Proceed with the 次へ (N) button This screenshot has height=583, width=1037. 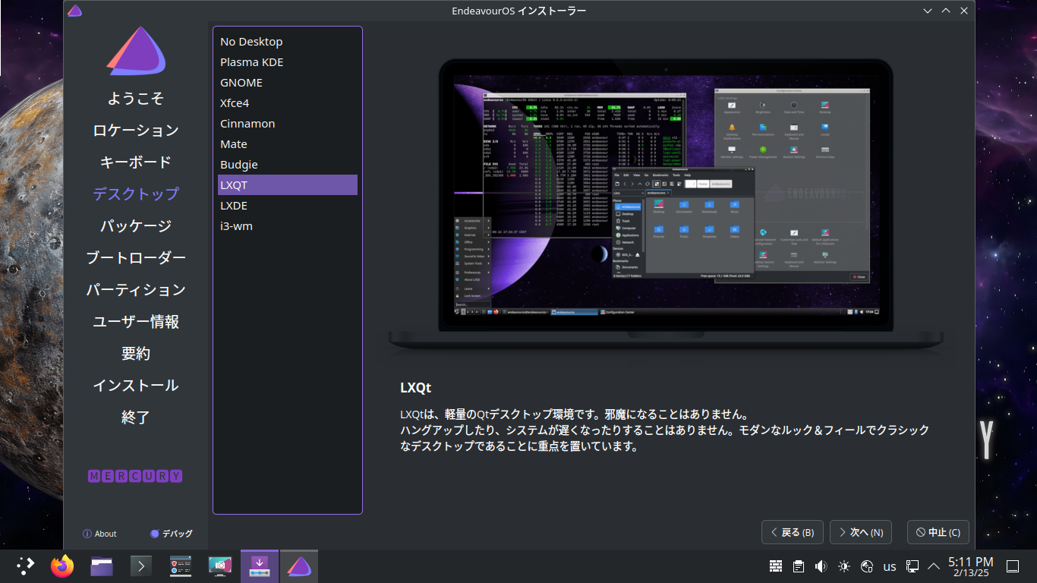(x=861, y=532)
